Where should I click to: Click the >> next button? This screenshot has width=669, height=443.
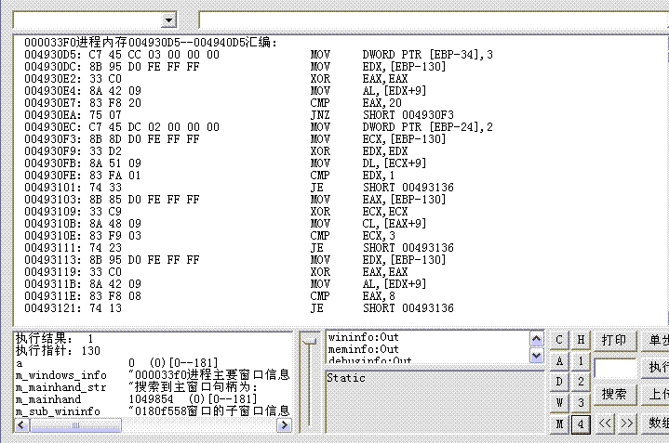(x=627, y=423)
